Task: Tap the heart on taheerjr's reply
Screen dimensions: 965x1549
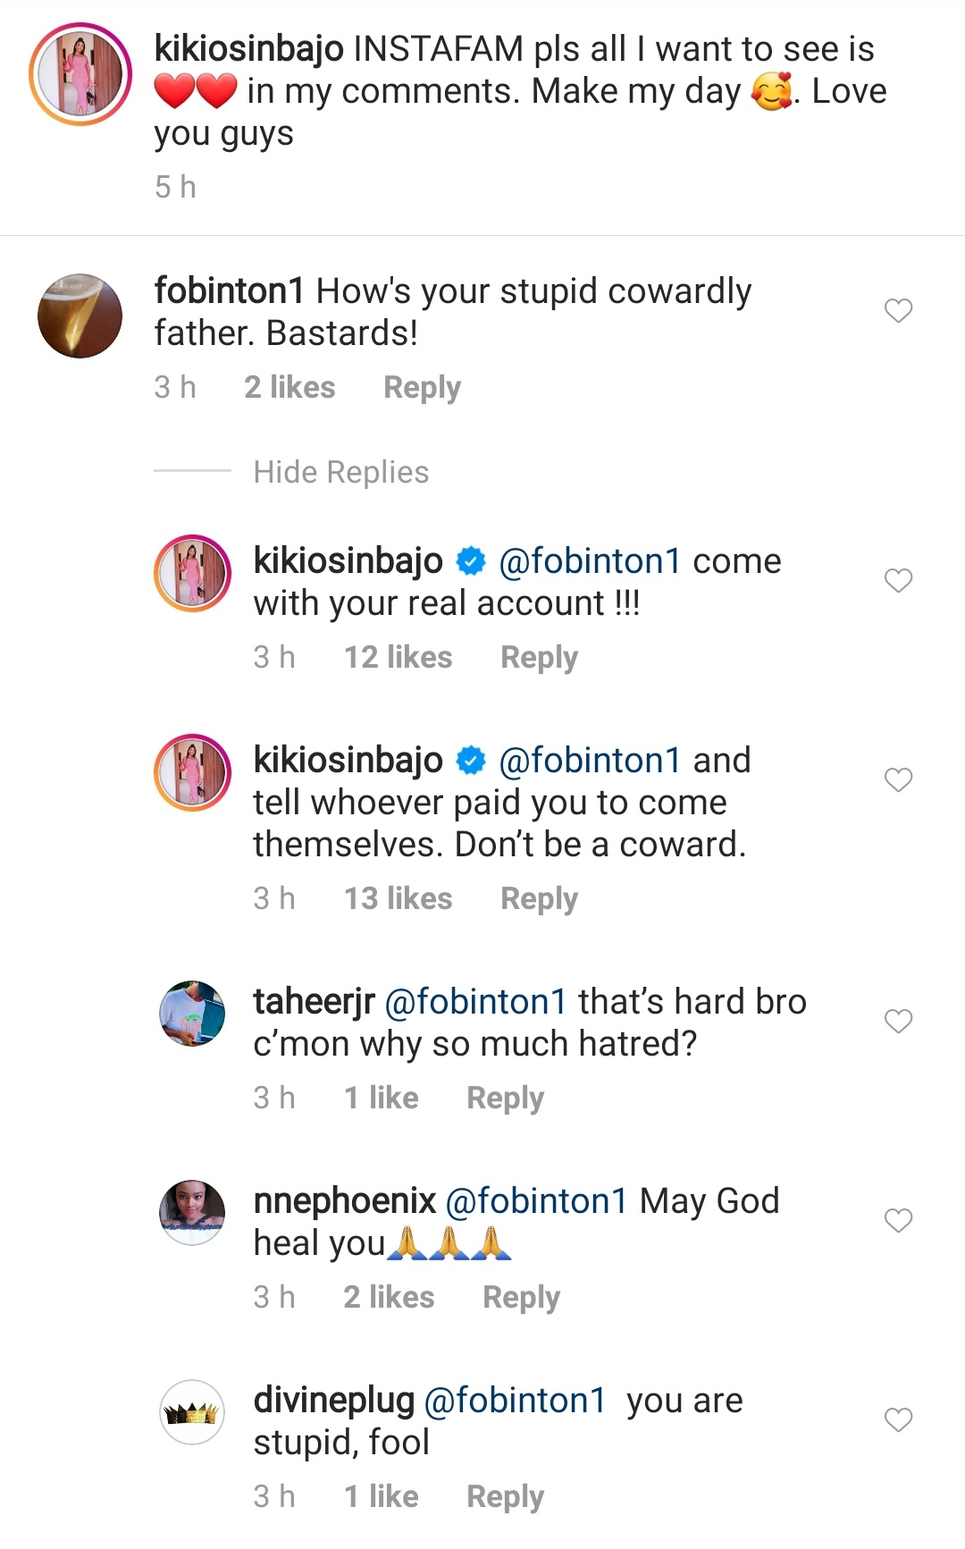Action: [x=898, y=1021]
